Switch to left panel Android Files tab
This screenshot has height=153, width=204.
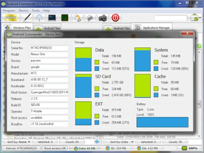[47, 28]
